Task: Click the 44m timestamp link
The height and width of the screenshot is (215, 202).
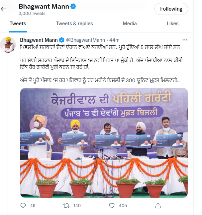Action: click(114, 40)
